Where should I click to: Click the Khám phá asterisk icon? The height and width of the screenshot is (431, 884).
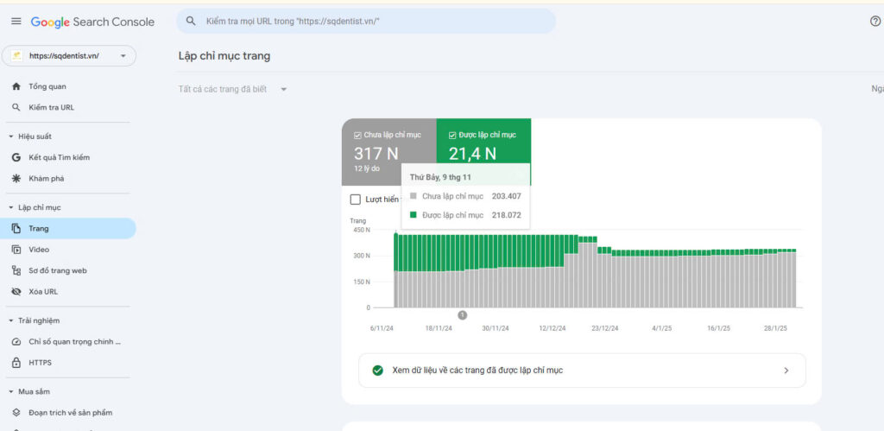coord(16,179)
